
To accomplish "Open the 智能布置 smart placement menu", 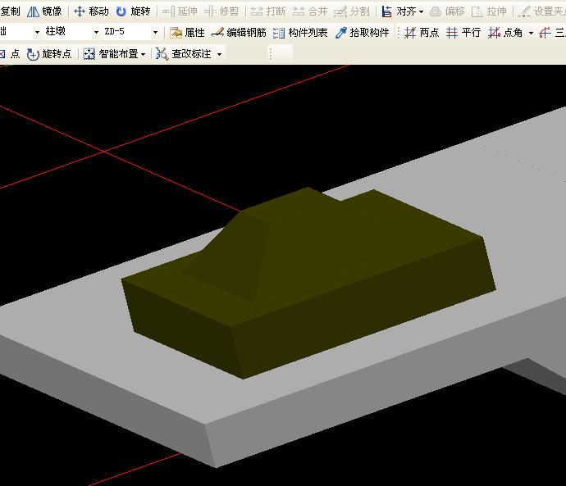I will click(114, 54).
